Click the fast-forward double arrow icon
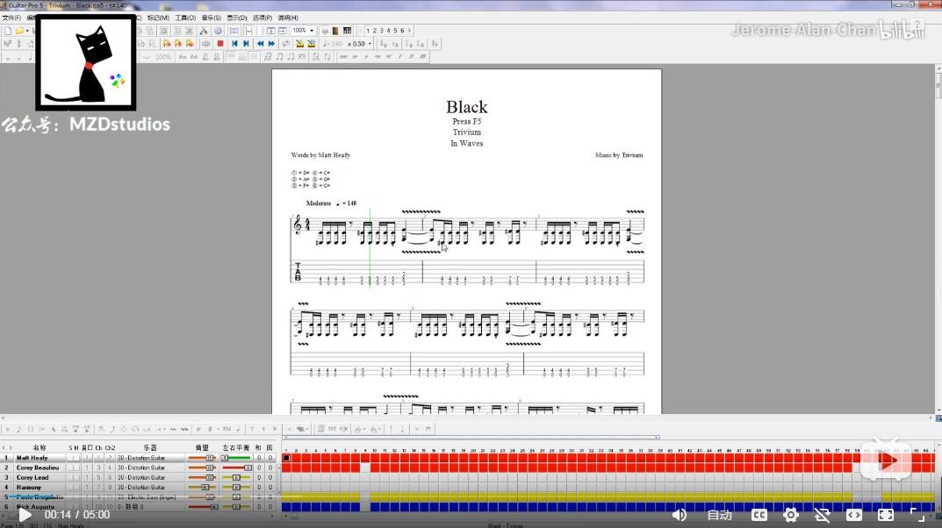942x528 pixels. (x=271, y=44)
